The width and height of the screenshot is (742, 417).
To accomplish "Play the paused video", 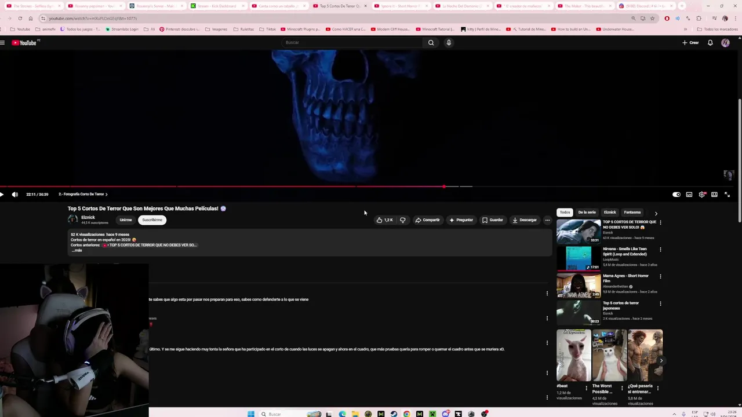I will click(2, 194).
